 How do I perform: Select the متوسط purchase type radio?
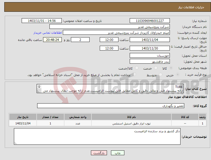[x=160, y=75]
